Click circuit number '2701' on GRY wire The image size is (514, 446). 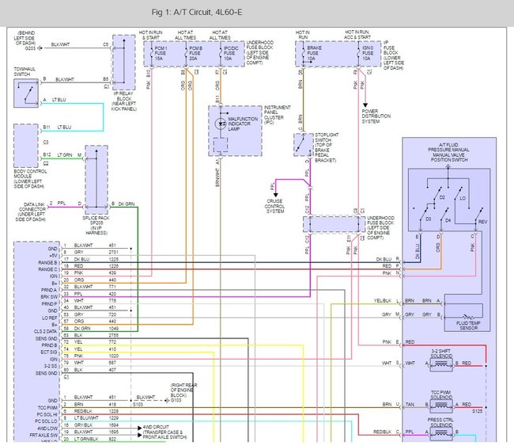click(113, 252)
